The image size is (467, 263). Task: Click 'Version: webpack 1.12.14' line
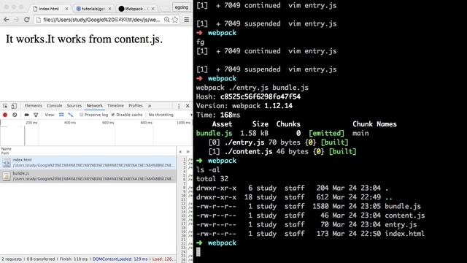[x=244, y=106]
